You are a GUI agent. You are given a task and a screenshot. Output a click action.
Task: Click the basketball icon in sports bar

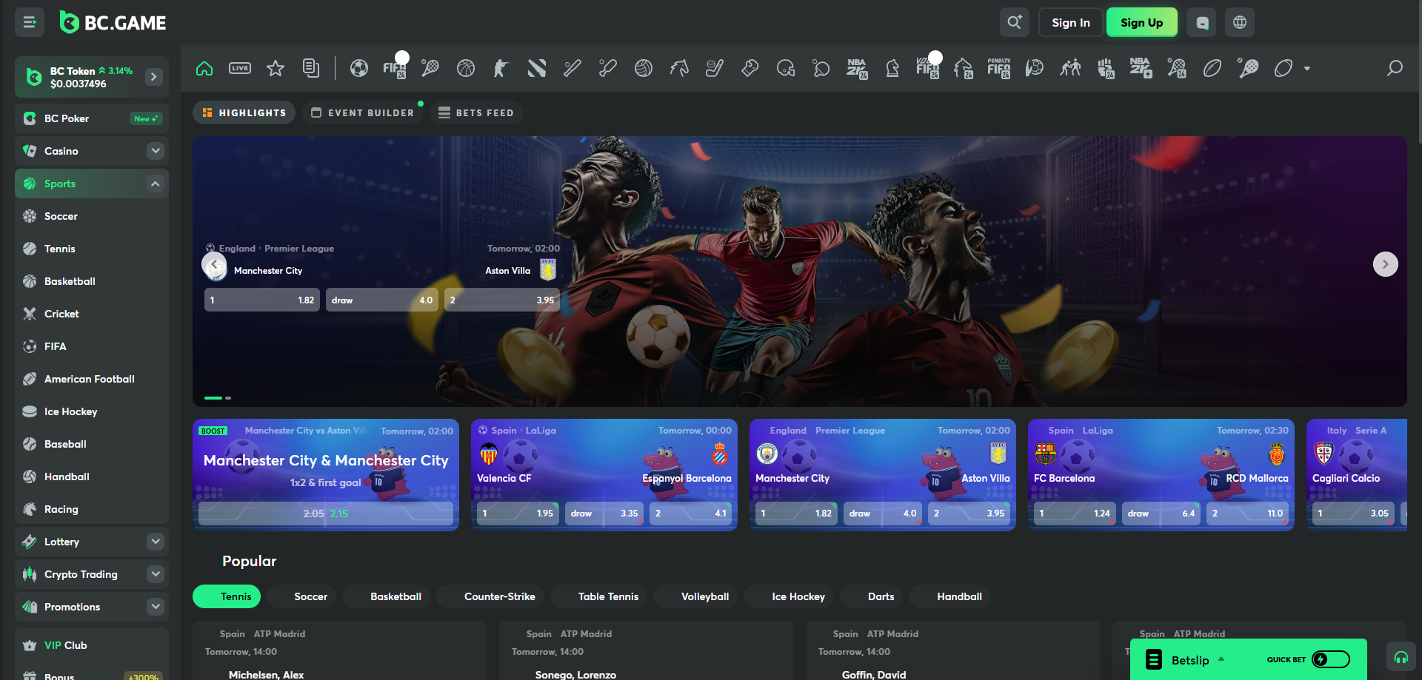tap(466, 68)
